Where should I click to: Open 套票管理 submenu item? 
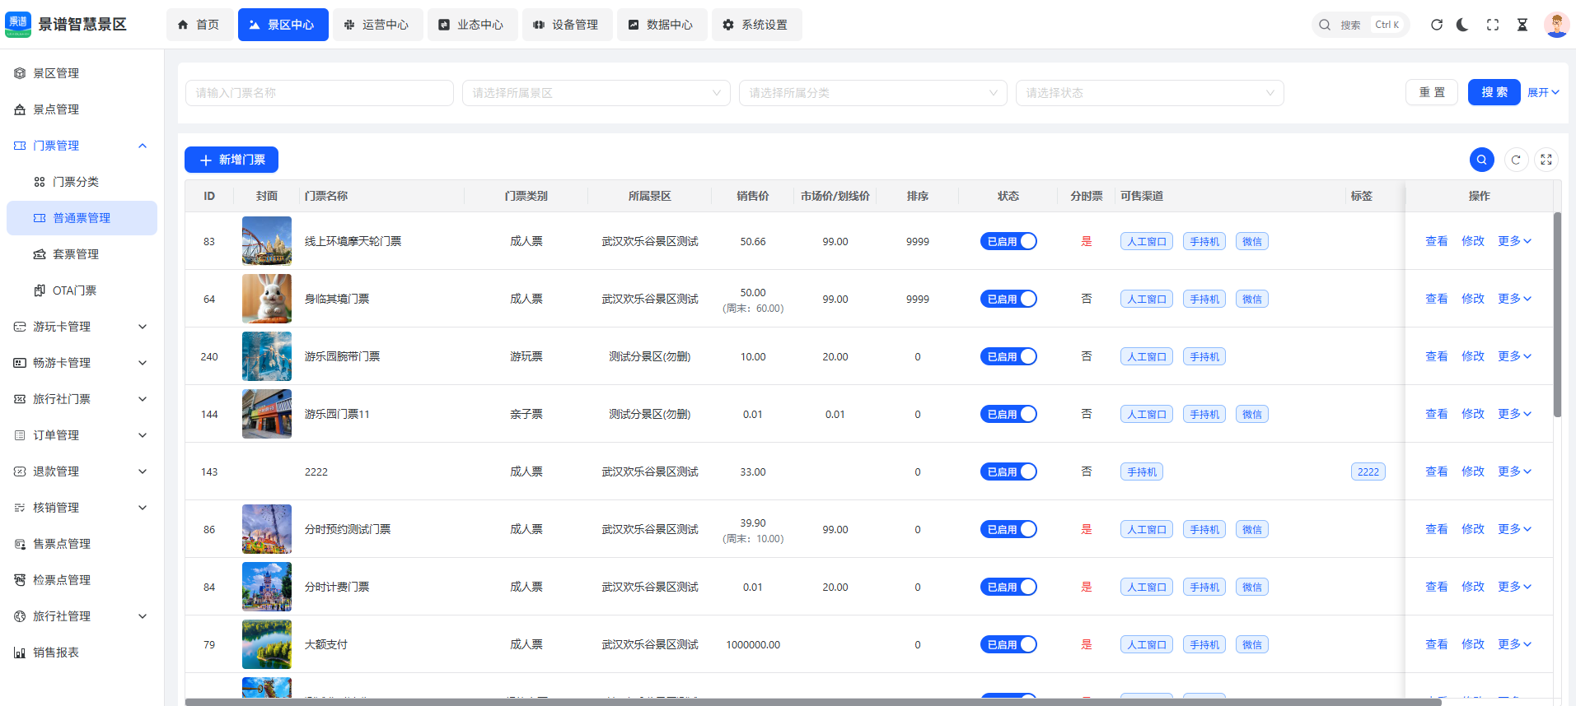click(x=82, y=254)
